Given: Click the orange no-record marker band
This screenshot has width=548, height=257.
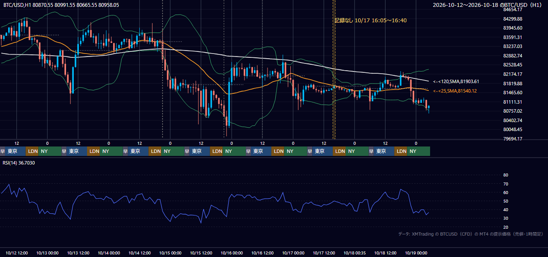Looking at the screenshot, I should click(x=334, y=69).
